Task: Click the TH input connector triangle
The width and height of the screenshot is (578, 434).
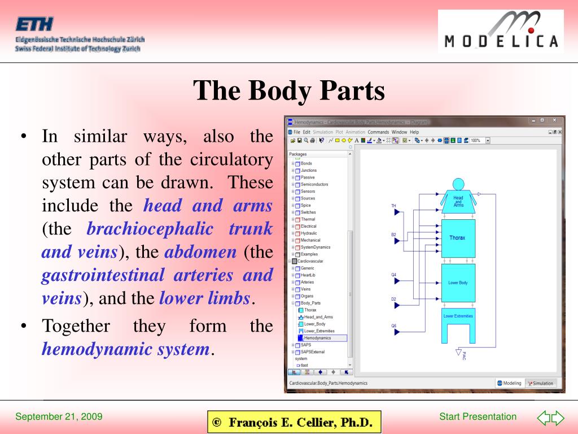Action: click(397, 212)
